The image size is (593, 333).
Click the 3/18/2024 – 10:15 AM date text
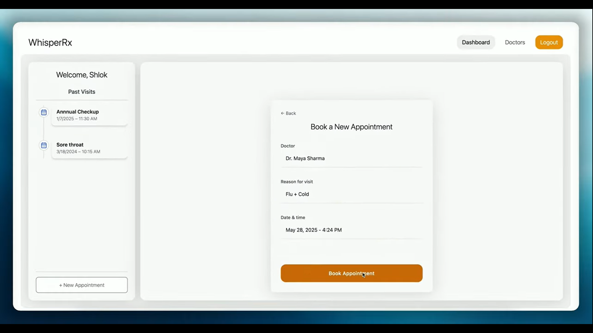tap(78, 152)
